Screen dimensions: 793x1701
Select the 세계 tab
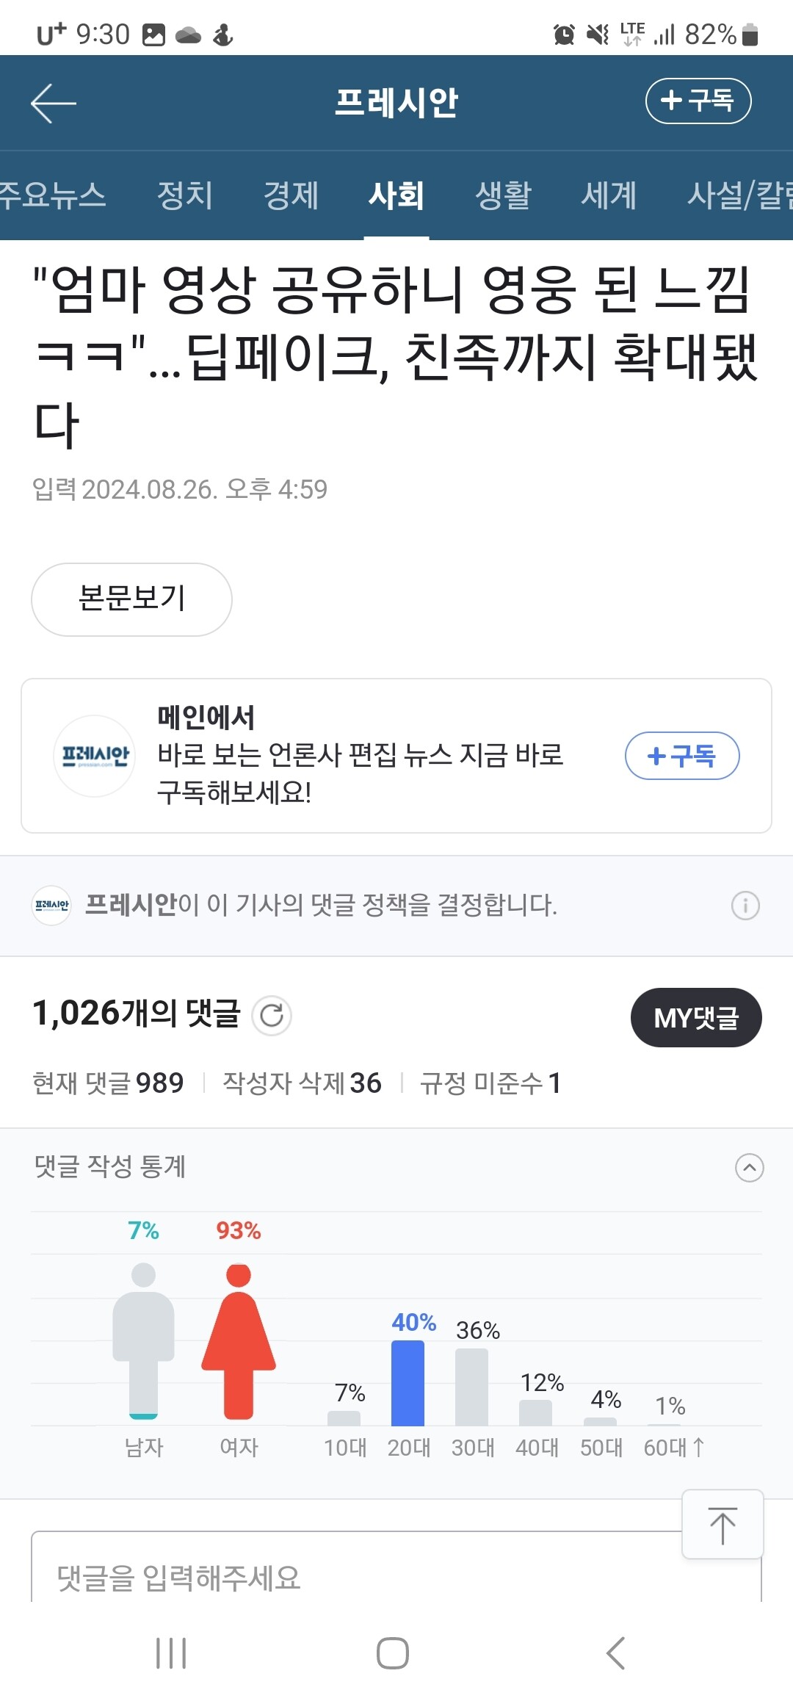point(609,195)
